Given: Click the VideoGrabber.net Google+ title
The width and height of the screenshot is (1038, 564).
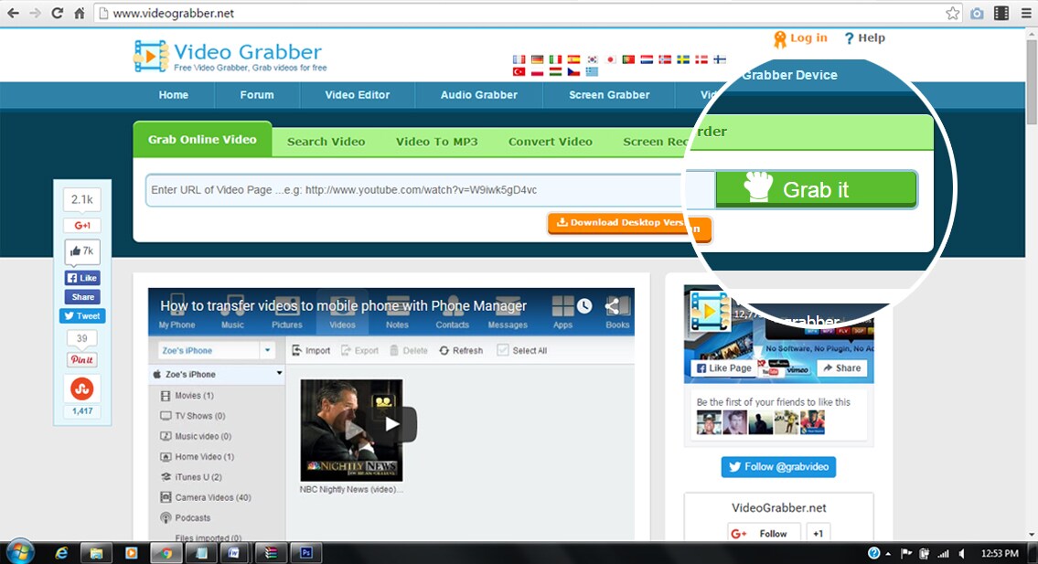Looking at the screenshot, I should pyautogui.click(x=778, y=507).
